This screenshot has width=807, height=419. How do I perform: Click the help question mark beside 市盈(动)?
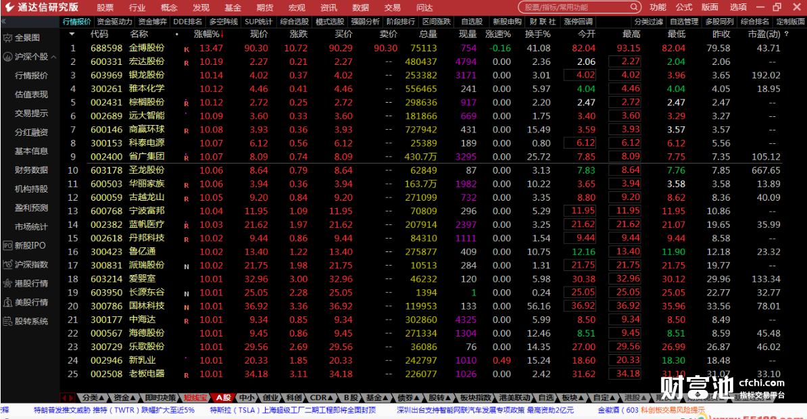[x=786, y=34]
